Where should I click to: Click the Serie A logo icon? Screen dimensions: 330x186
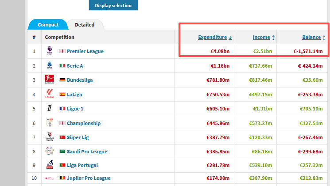[50, 65]
